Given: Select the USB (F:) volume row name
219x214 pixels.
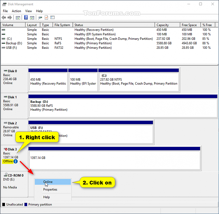Looking at the screenshot, I should (11, 48).
